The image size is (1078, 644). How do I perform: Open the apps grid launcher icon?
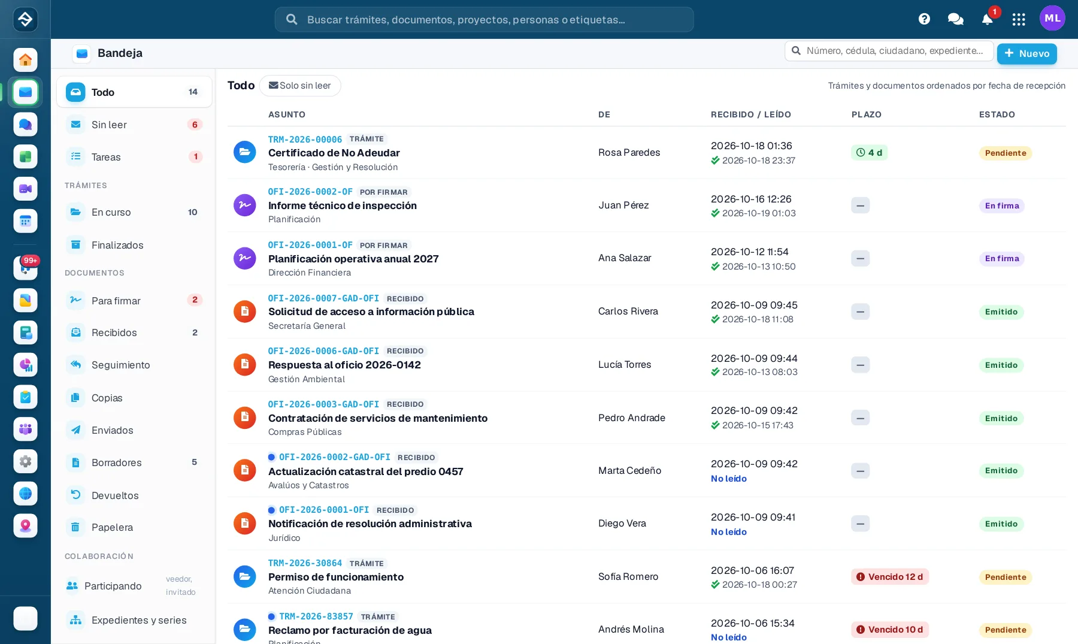pyautogui.click(x=1019, y=19)
